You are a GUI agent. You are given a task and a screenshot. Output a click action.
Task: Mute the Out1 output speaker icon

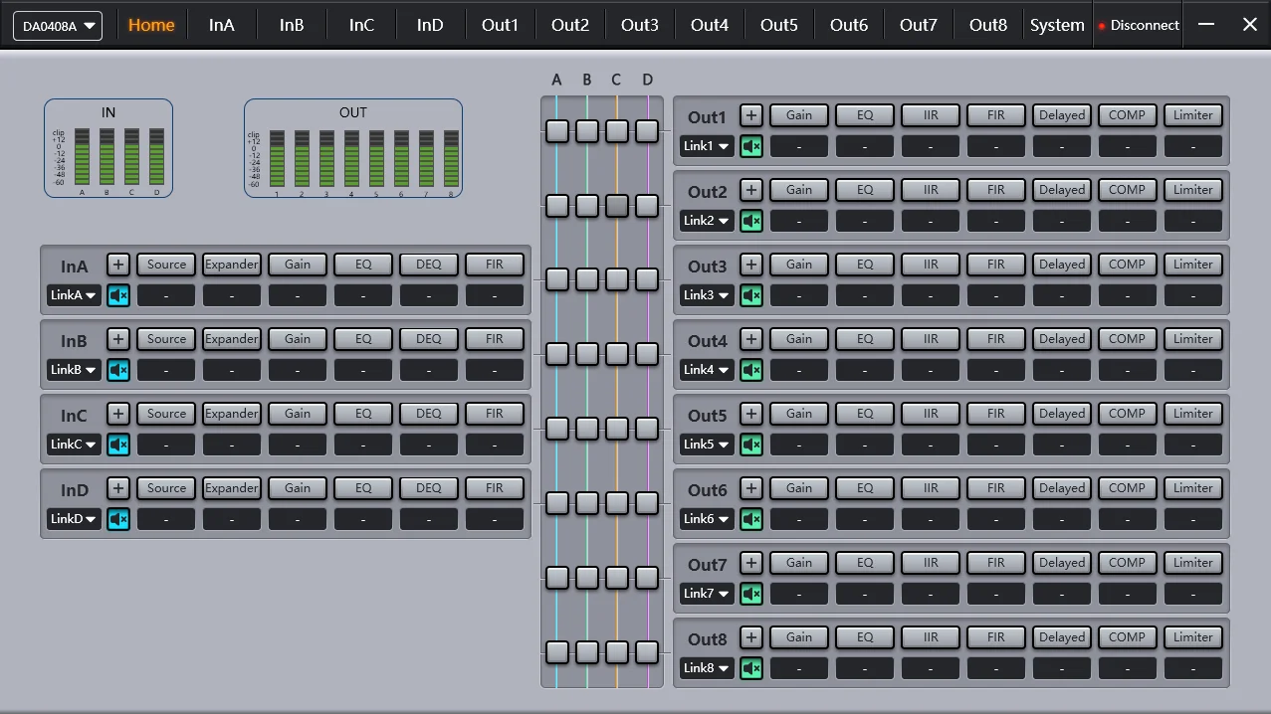click(751, 145)
